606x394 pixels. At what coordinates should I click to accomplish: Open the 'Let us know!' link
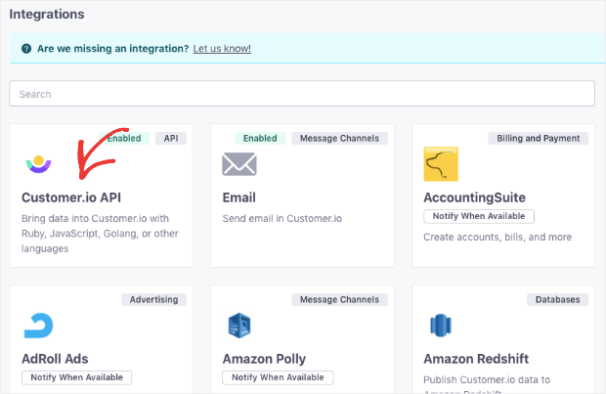click(222, 49)
